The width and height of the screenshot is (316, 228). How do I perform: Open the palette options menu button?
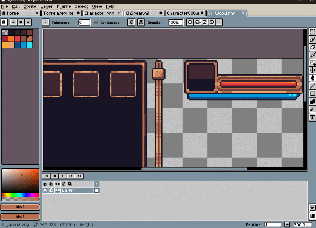click(x=28, y=22)
